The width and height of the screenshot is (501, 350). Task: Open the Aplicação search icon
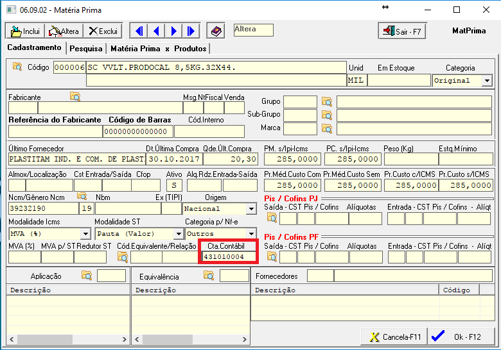87,276
